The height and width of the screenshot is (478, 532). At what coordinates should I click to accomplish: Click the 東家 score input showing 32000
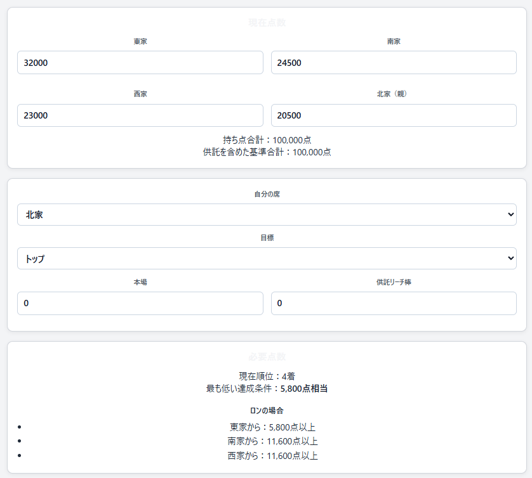click(x=140, y=63)
